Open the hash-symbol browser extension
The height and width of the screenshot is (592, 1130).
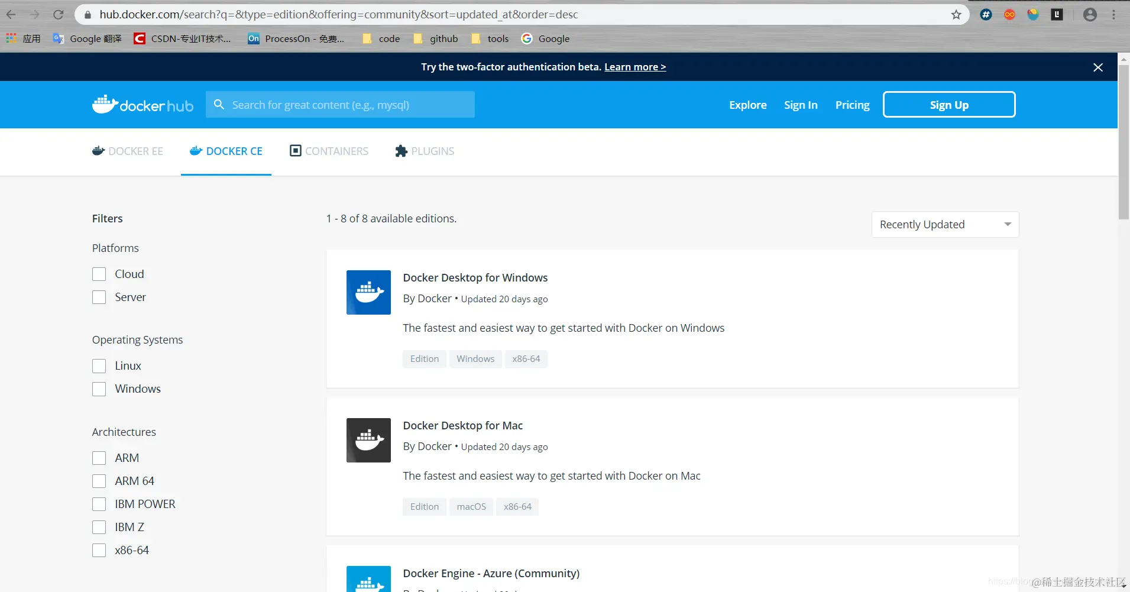tap(986, 15)
